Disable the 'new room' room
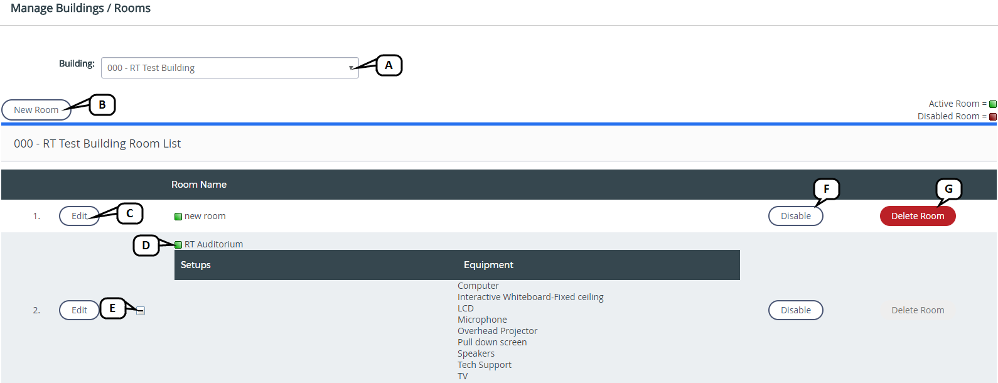This screenshot has width=998, height=383. point(795,216)
